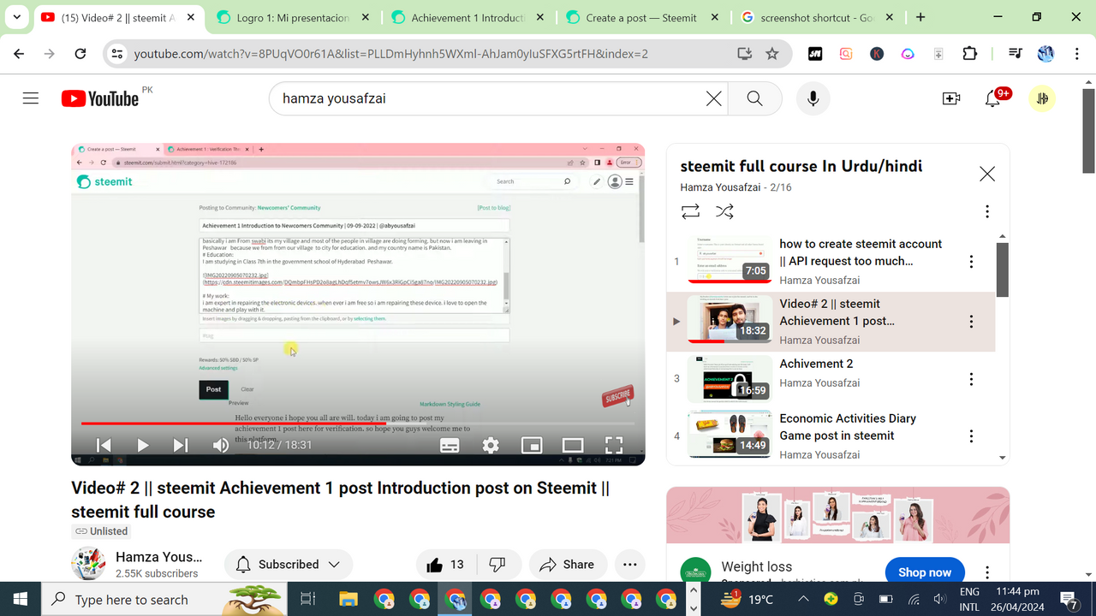Image resolution: width=1096 pixels, height=616 pixels.
Task: Click the Windows taskbar search box
Action: pos(163,599)
